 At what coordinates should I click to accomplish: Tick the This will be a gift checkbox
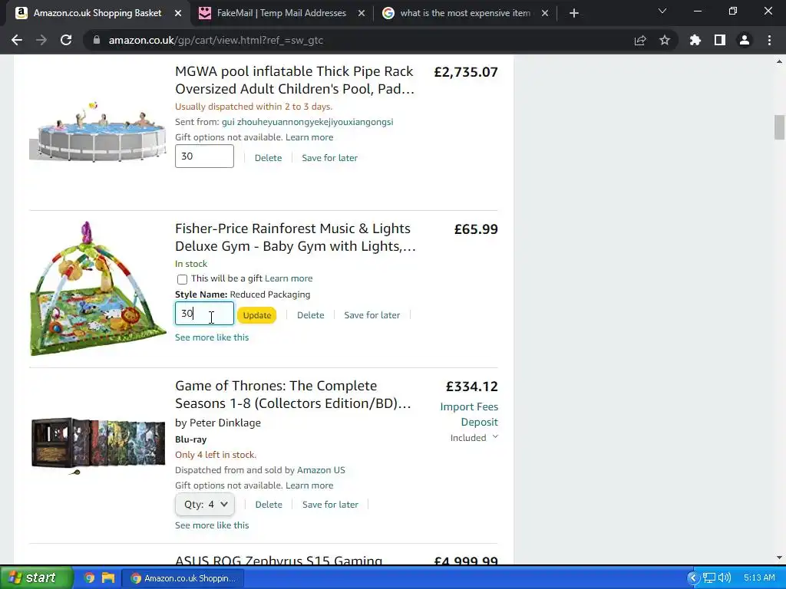pyautogui.click(x=182, y=279)
